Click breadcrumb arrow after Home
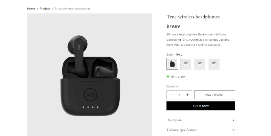This screenshot has width=271, height=136. click(37, 9)
